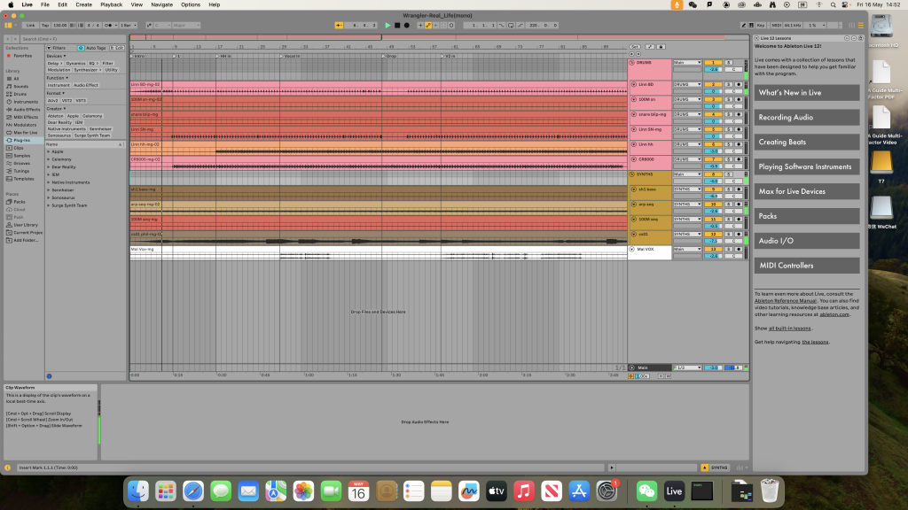Viewport: 908px width, 510px height.
Task: Click the Stop button in transport
Action: click(397, 26)
